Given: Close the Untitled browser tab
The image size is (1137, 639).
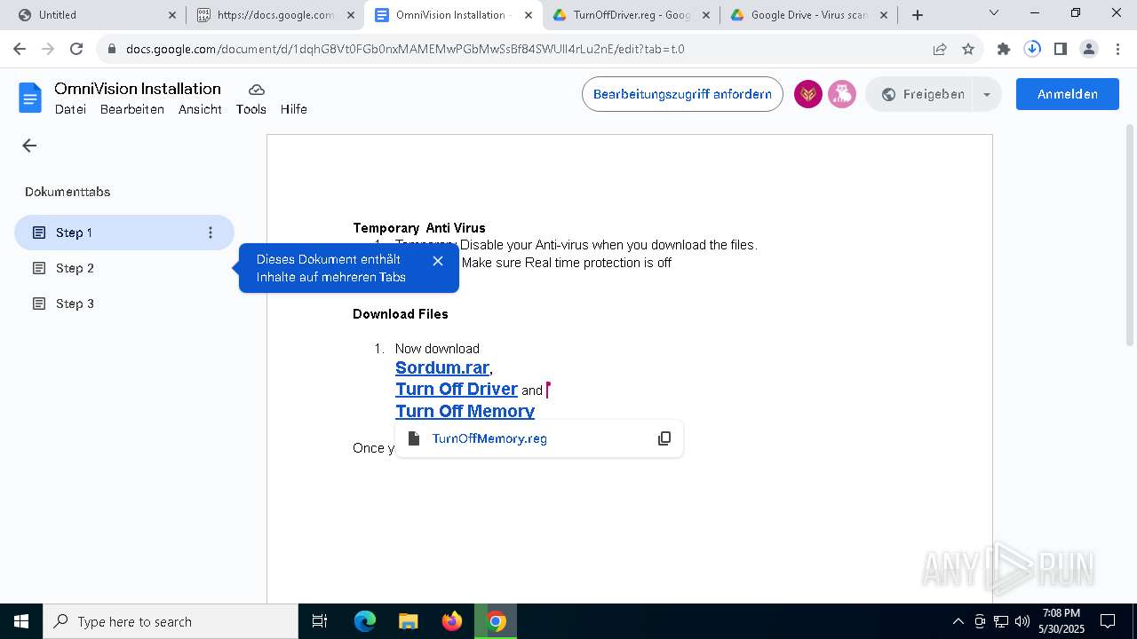Looking at the screenshot, I should click(x=172, y=15).
